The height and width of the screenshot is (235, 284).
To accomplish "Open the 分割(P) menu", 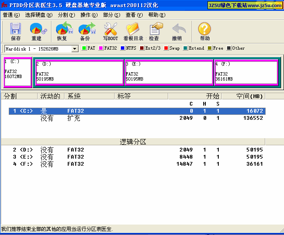I will tap(66, 15).
